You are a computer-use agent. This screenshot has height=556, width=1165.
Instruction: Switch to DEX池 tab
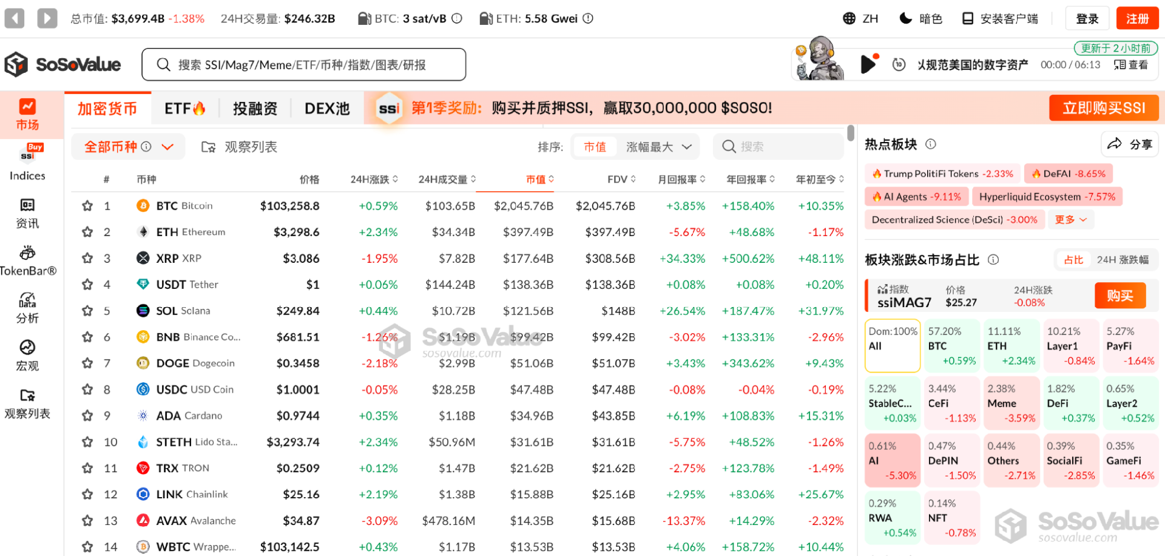pos(327,109)
